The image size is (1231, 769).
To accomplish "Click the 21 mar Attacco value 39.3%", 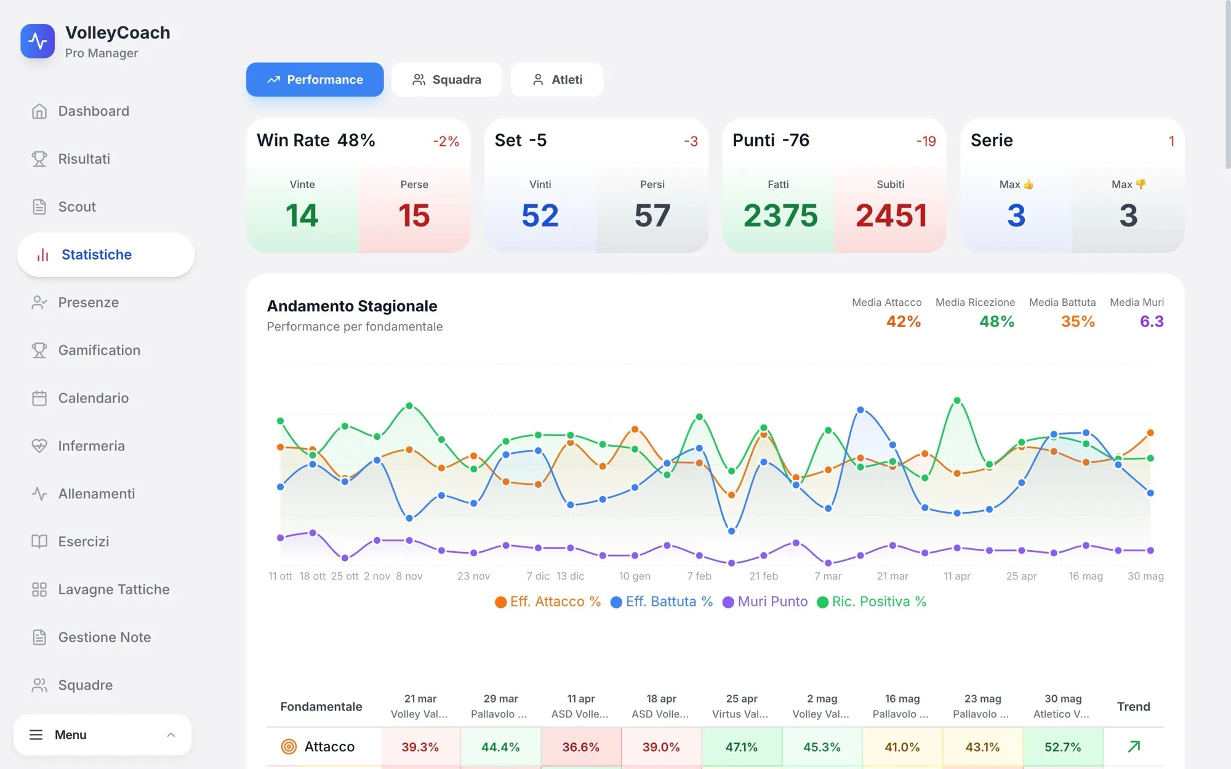I will (420, 747).
